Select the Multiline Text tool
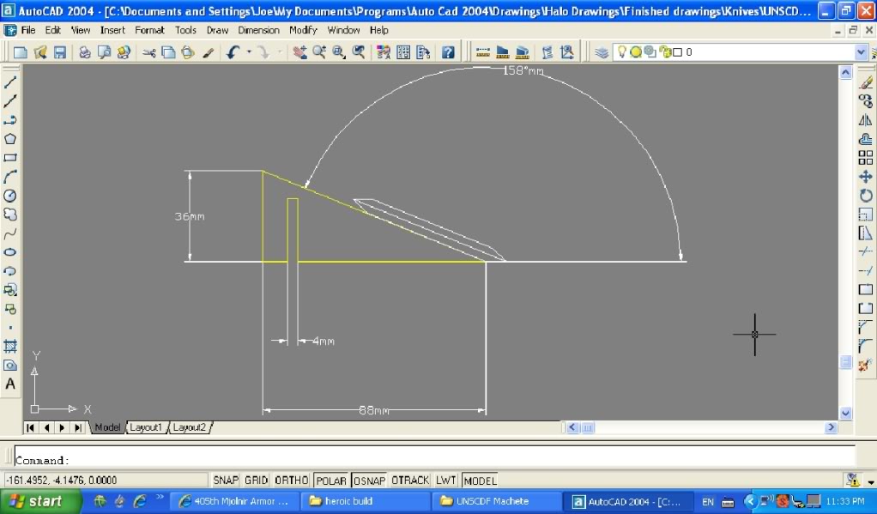 (x=10, y=384)
